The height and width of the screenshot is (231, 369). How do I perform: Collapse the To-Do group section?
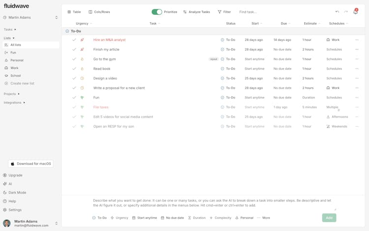67,31
